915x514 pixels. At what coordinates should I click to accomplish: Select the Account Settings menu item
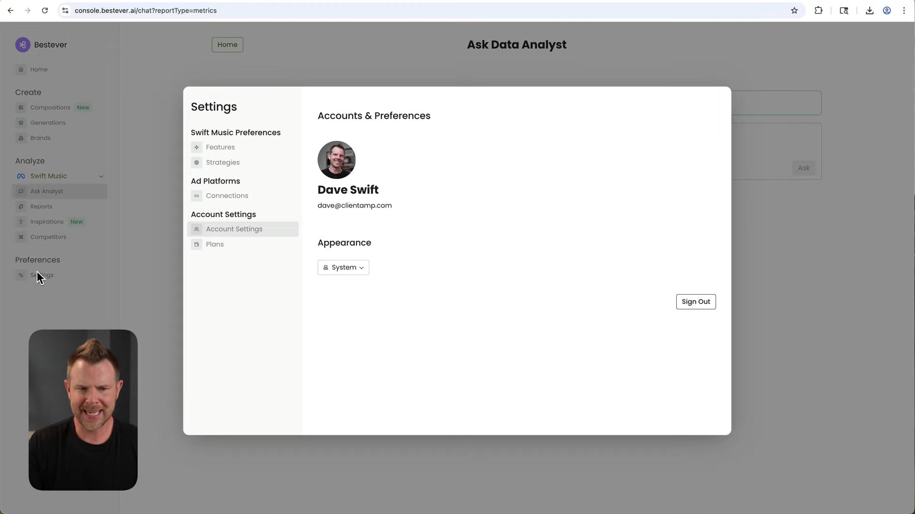(x=243, y=229)
